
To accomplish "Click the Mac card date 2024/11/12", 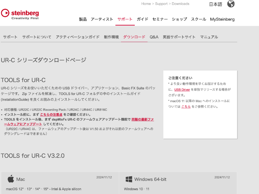I will click(x=104, y=177).
